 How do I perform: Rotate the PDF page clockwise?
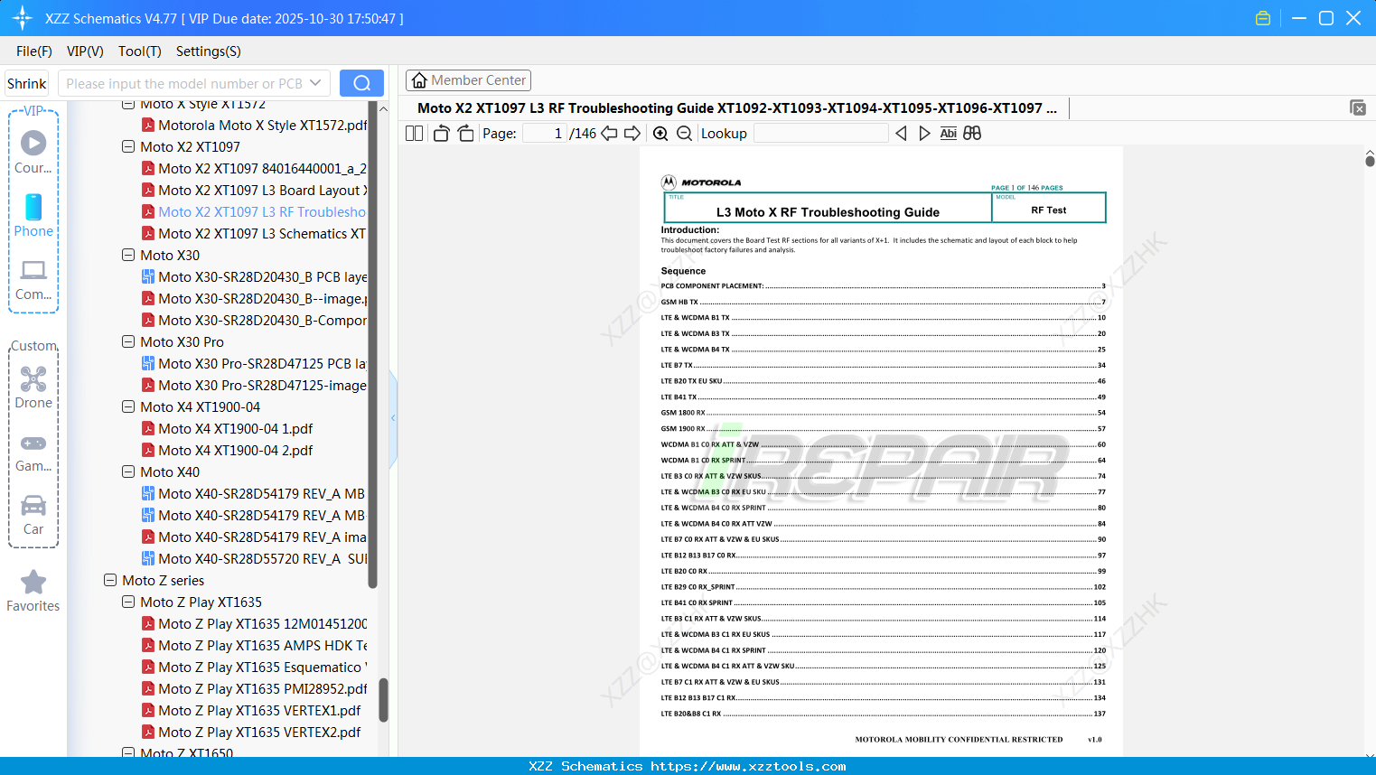(464, 133)
